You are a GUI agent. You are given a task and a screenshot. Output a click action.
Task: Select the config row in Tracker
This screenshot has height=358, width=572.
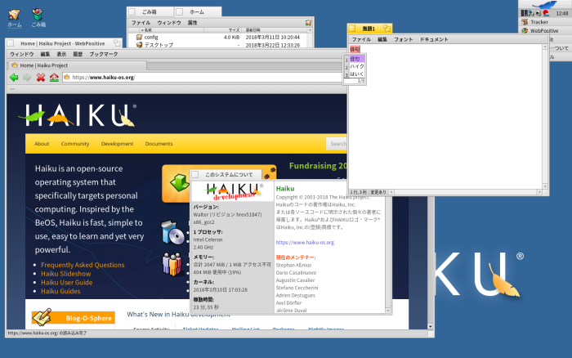(218, 38)
